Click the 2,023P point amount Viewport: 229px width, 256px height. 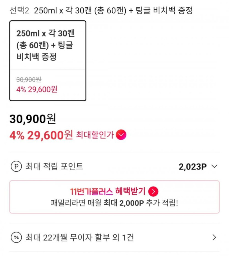(x=193, y=167)
